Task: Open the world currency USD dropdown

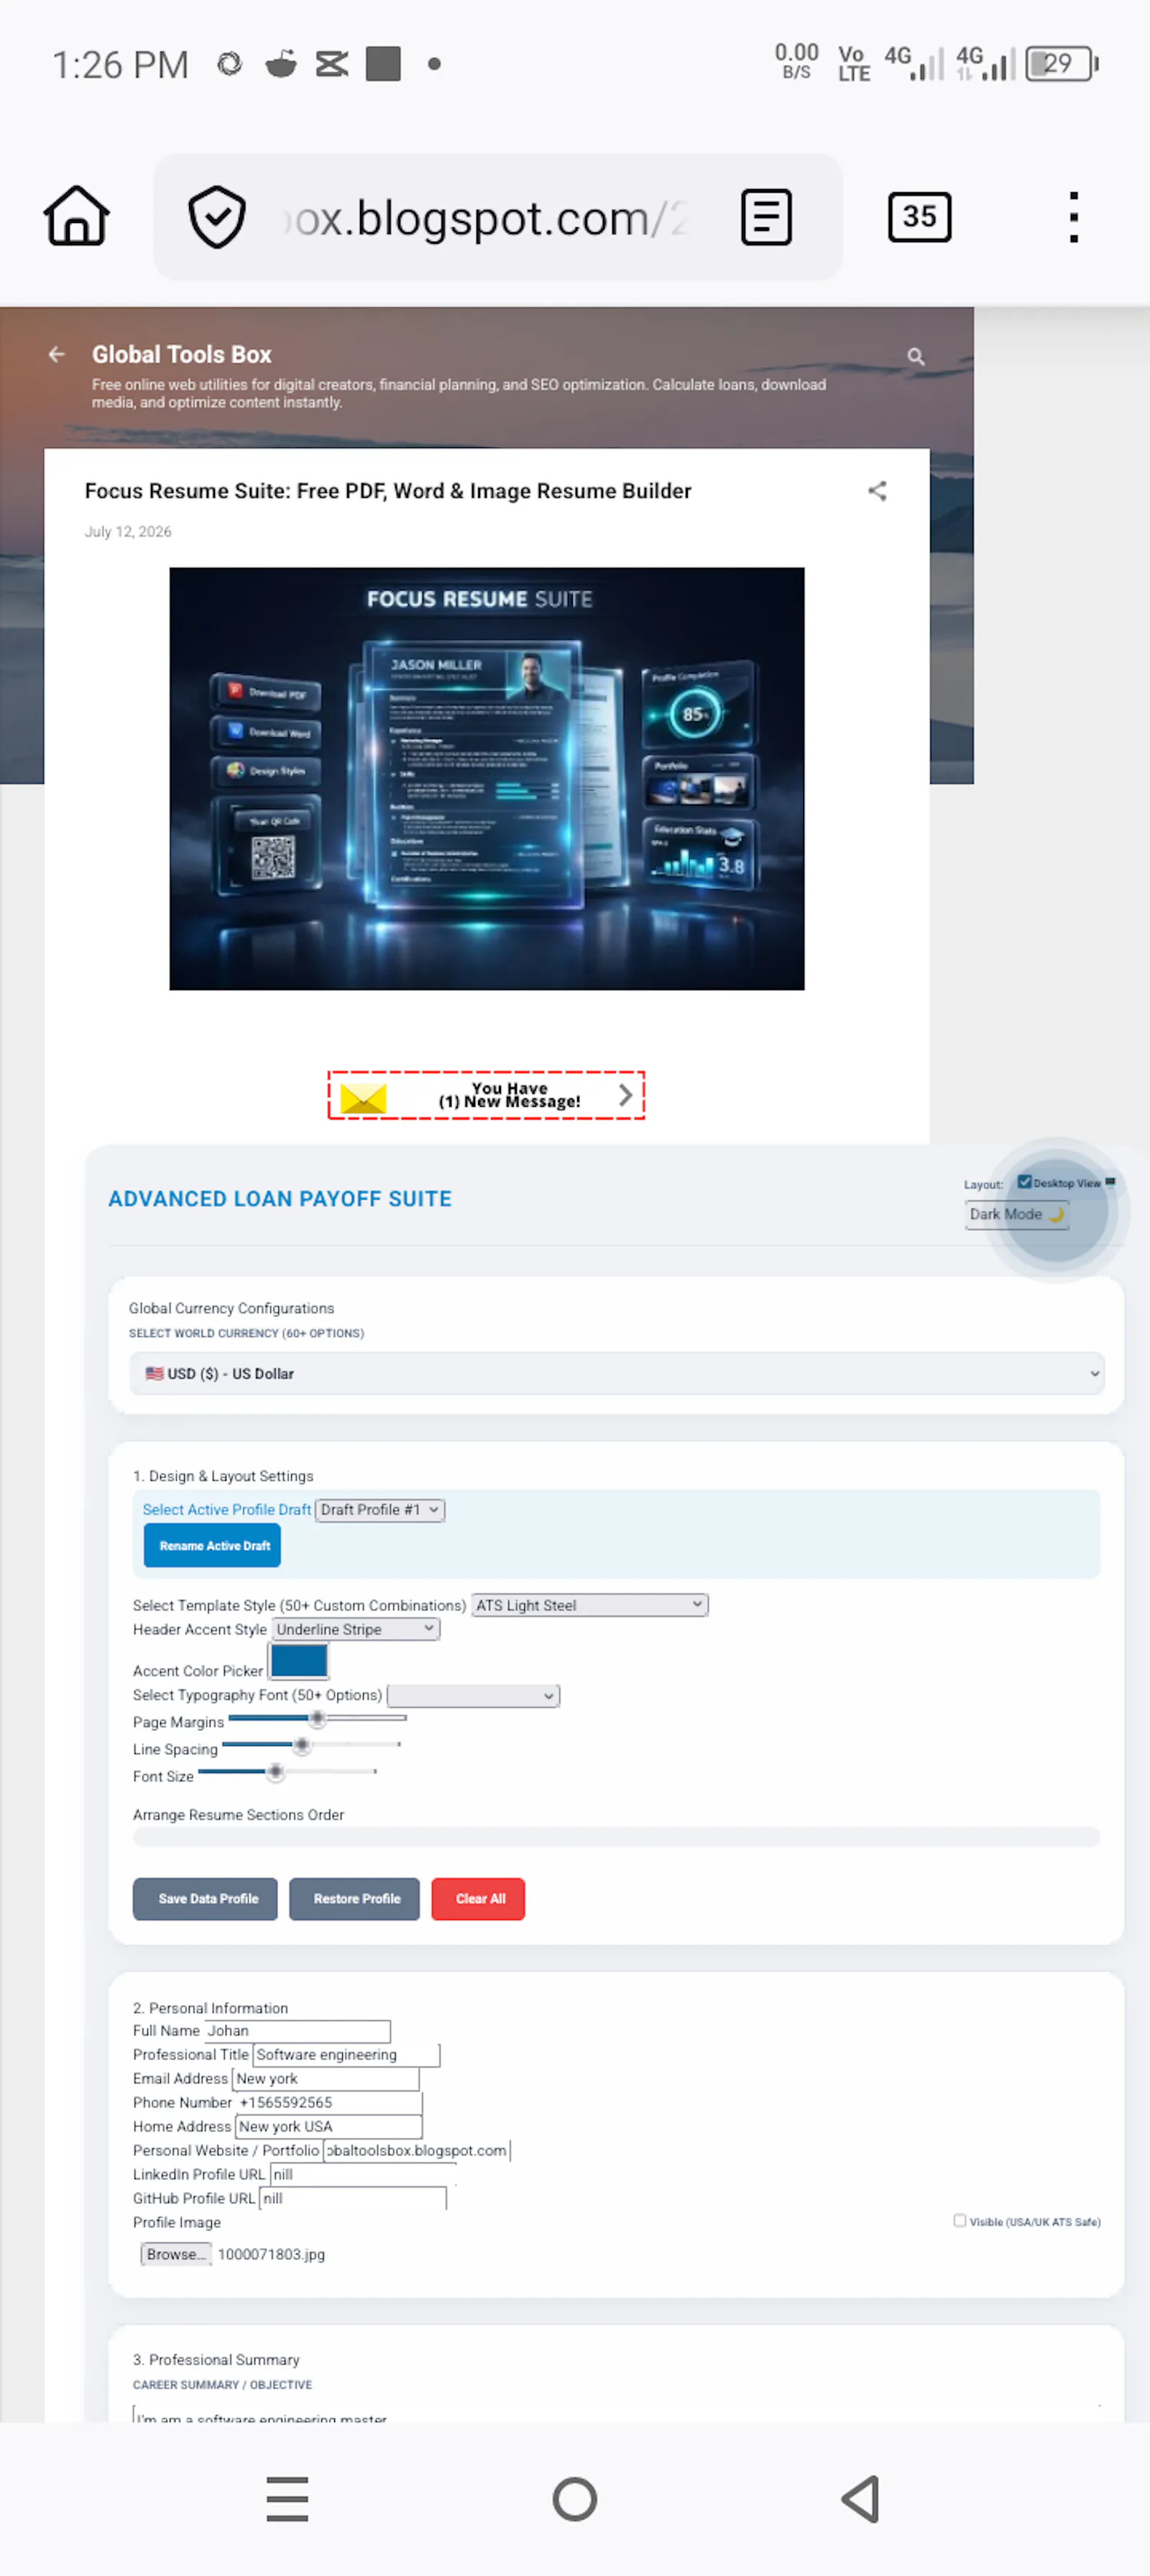Action: pyautogui.click(x=617, y=1373)
